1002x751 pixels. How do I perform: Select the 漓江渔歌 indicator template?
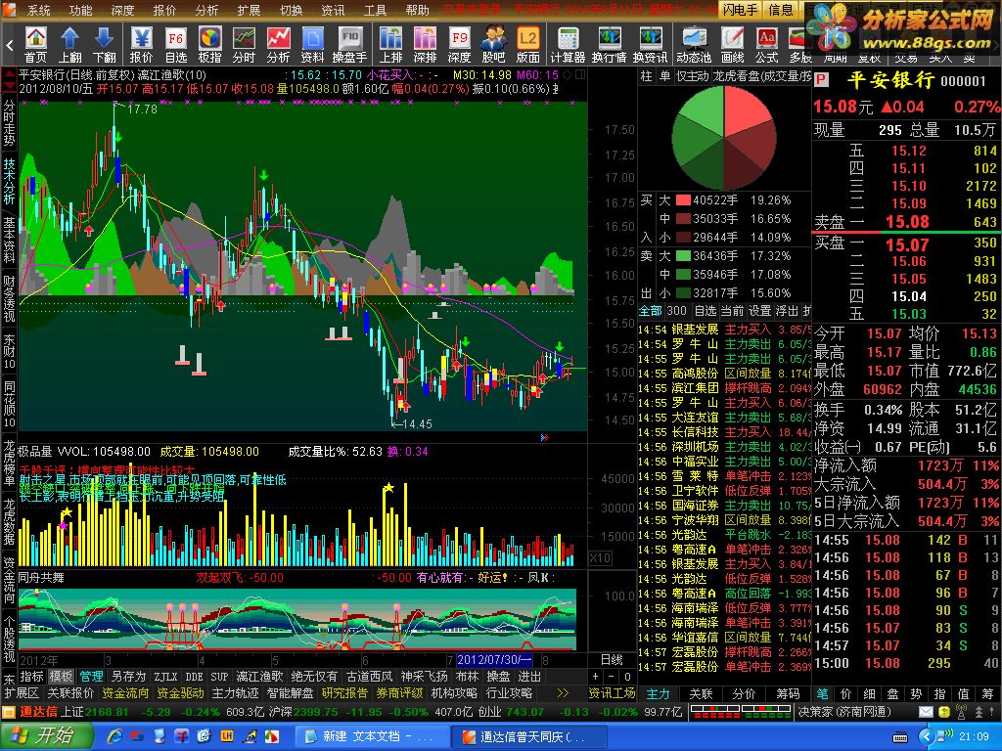pos(259,677)
